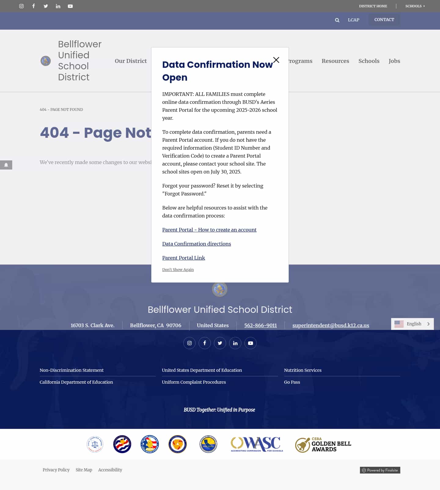Open Instagram from the top header bar

[21, 6]
